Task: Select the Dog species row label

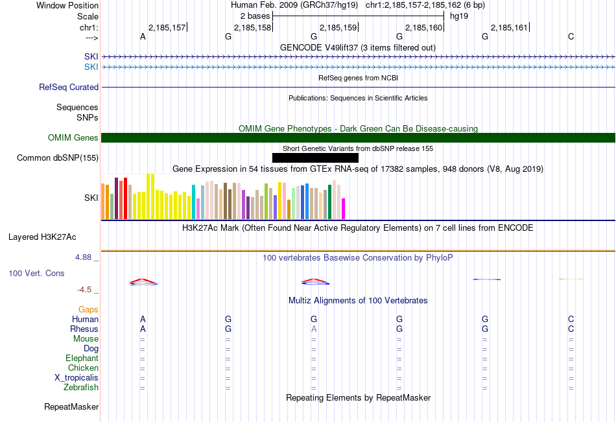Action: [x=91, y=349]
